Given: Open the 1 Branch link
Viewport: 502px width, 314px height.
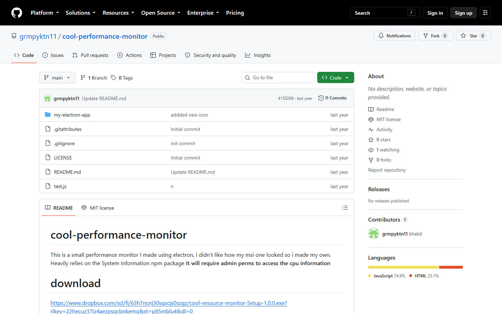Looking at the screenshot, I should (94, 77).
